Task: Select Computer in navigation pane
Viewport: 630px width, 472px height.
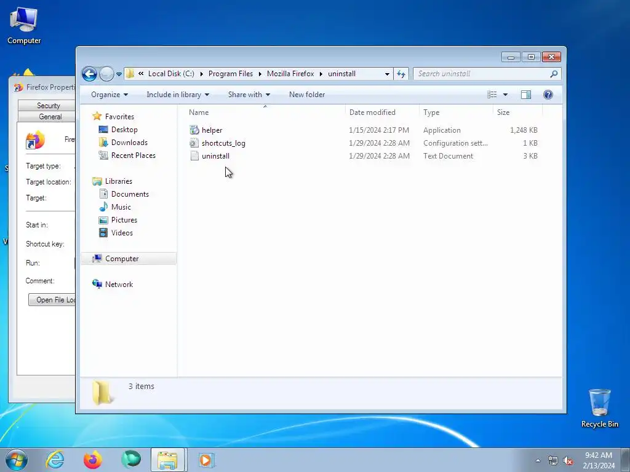Action: [128, 259]
